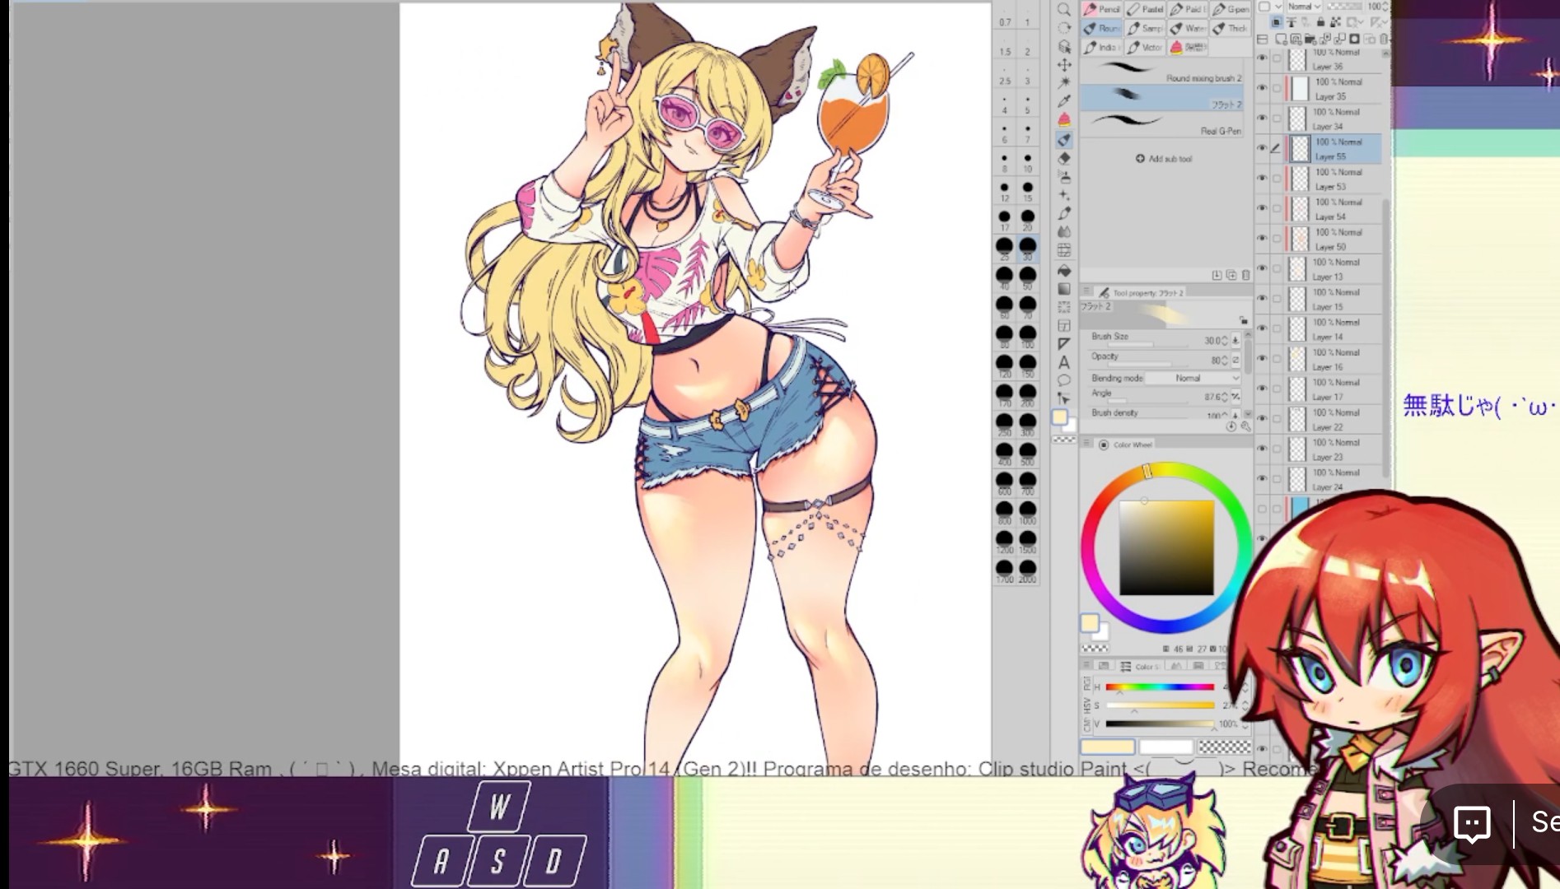Choose brush size preset 12
This screenshot has width=1560, height=889.
[x=1004, y=190]
